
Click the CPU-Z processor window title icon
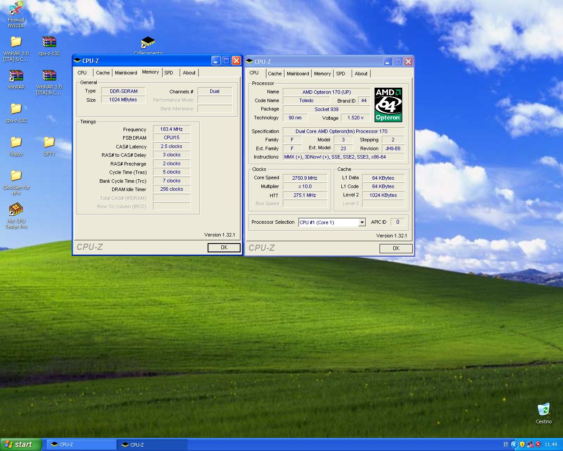tap(249, 62)
